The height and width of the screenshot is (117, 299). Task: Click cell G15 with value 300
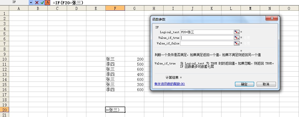pyautogui.click(x=134, y=84)
